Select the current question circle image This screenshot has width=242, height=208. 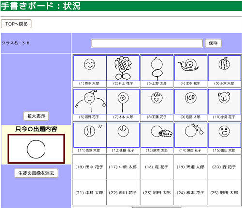click(x=36, y=149)
